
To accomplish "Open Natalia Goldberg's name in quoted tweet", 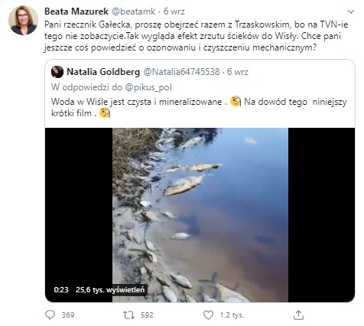I will coord(103,72).
